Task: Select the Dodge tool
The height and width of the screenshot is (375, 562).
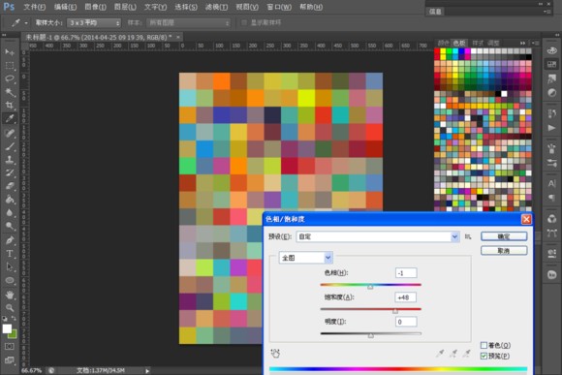Action: (x=10, y=226)
